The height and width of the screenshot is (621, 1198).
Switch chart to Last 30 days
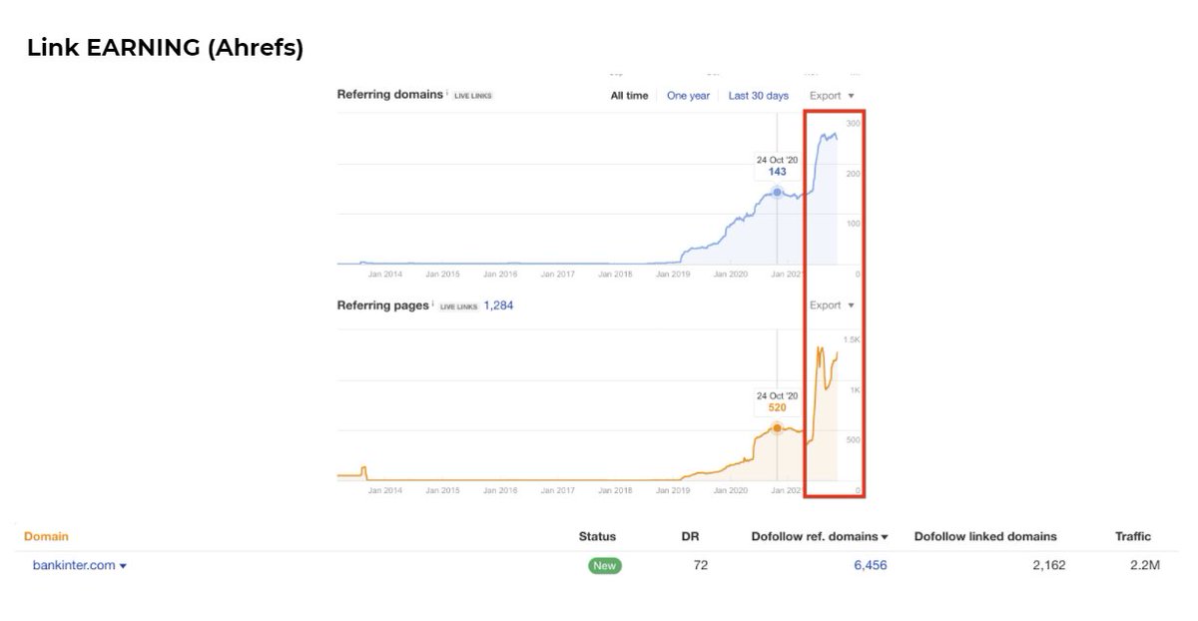(x=758, y=96)
